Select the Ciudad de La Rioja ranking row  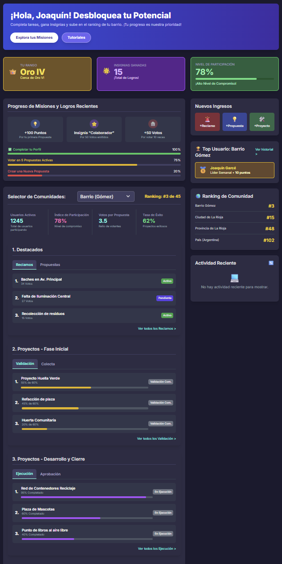pos(234,217)
